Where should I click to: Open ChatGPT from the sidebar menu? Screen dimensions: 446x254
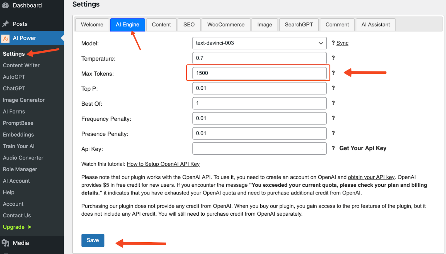point(14,88)
